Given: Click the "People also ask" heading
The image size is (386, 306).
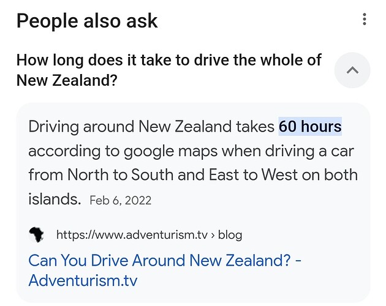Looking at the screenshot, I should point(87,21).
